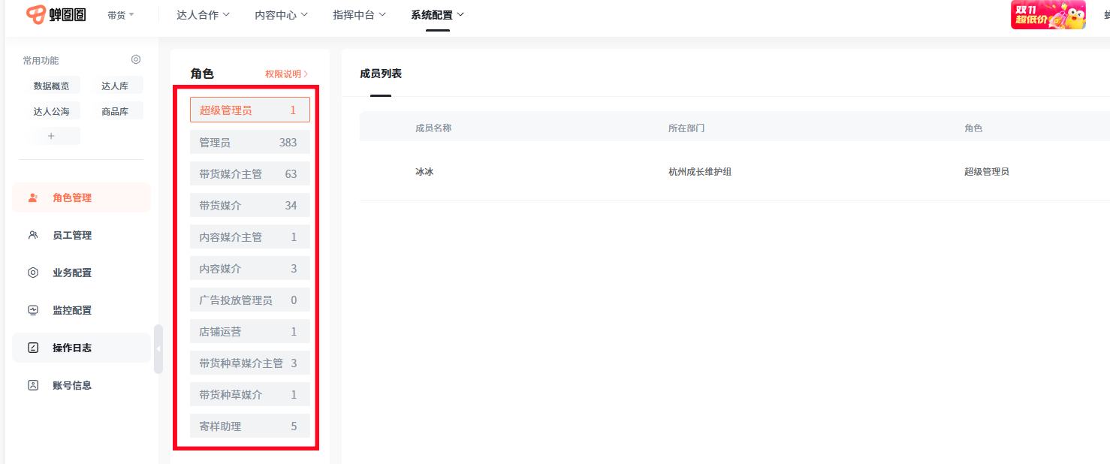Expand the 带货 dropdown
The height and width of the screenshot is (464, 1110).
pyautogui.click(x=121, y=15)
